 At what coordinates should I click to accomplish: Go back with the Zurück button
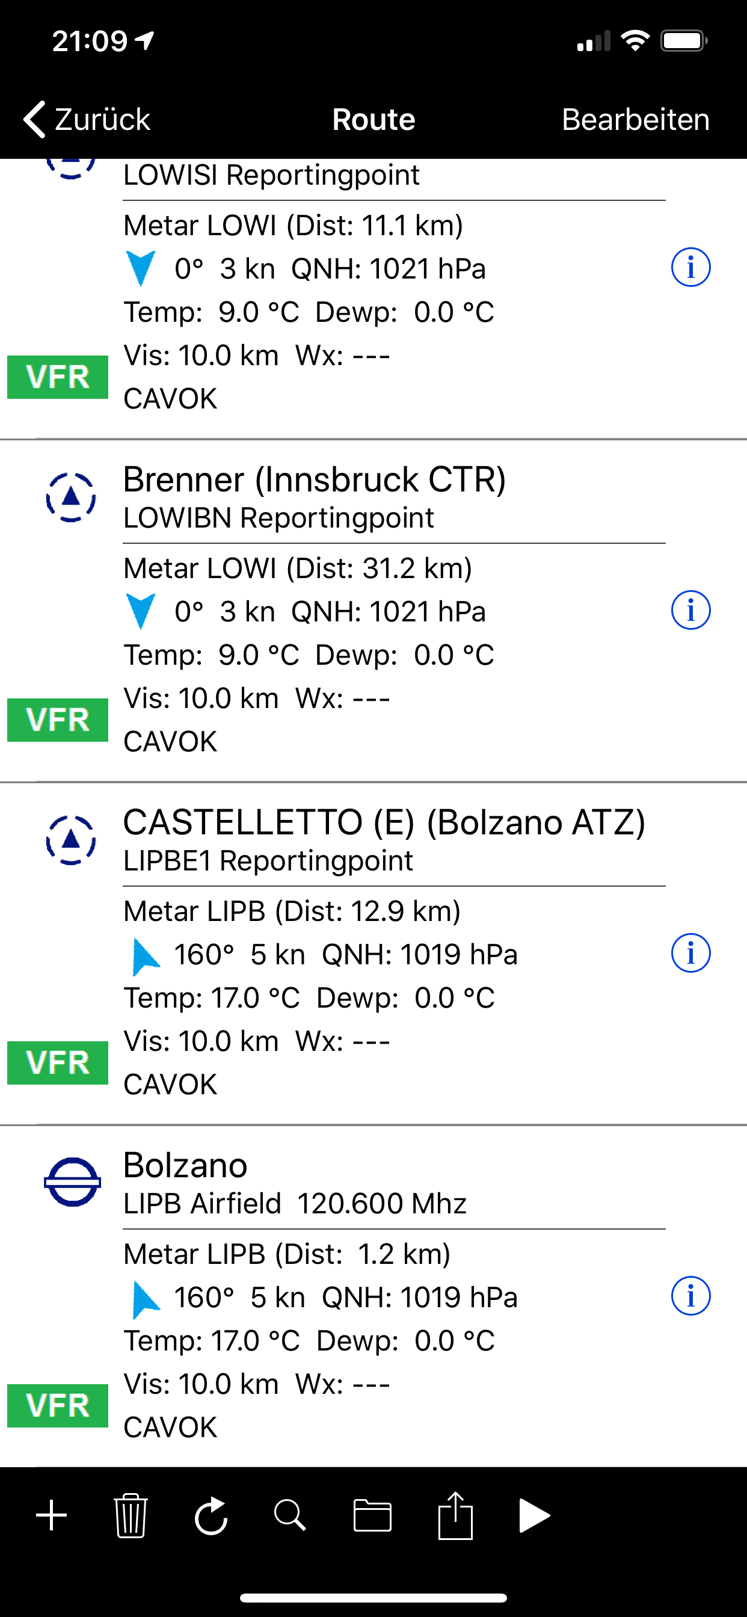coord(88,119)
